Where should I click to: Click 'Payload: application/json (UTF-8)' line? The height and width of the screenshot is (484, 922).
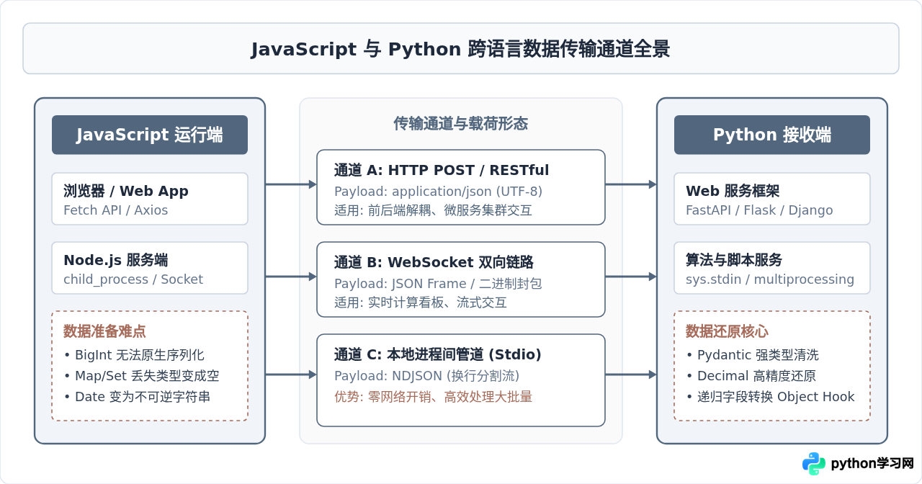tap(438, 192)
